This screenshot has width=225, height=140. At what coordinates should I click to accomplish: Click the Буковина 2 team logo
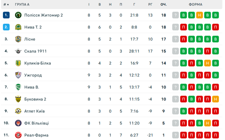click(18, 99)
